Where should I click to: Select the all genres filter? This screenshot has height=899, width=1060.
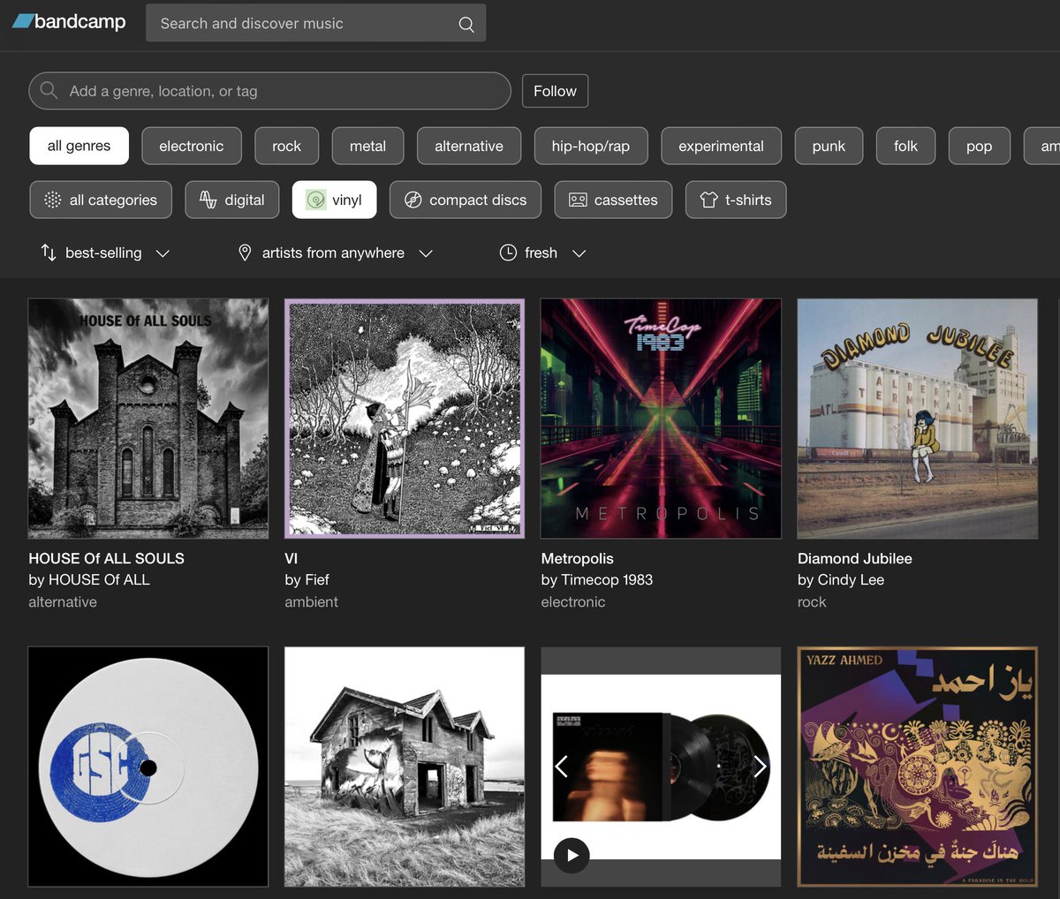point(79,146)
